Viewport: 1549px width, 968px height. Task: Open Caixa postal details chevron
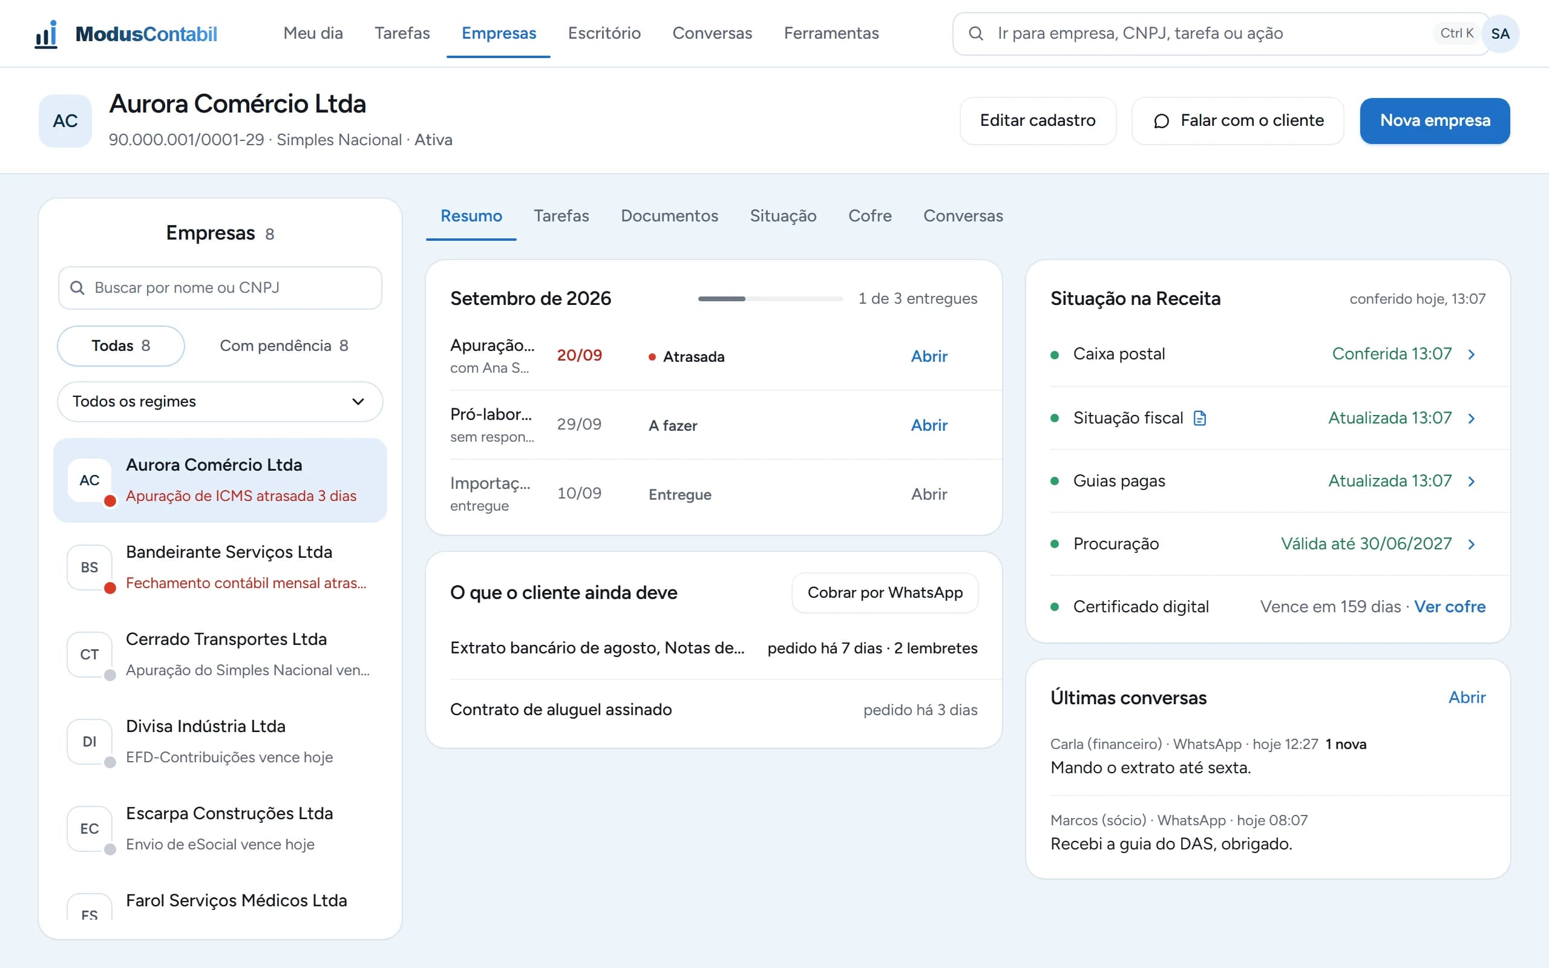[x=1472, y=354]
